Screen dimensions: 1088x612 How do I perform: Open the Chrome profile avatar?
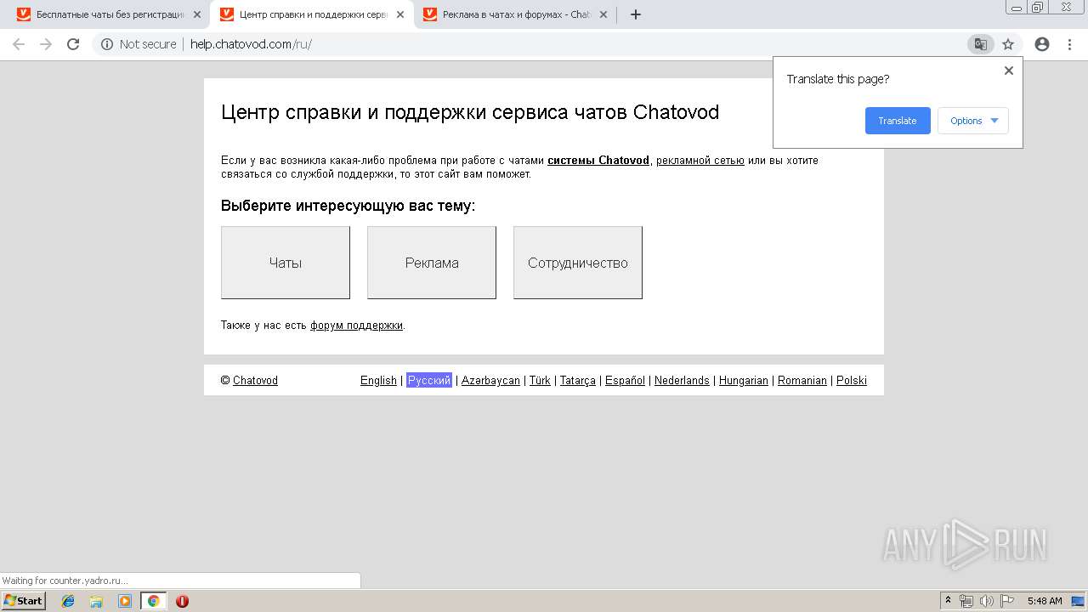pyautogui.click(x=1042, y=44)
